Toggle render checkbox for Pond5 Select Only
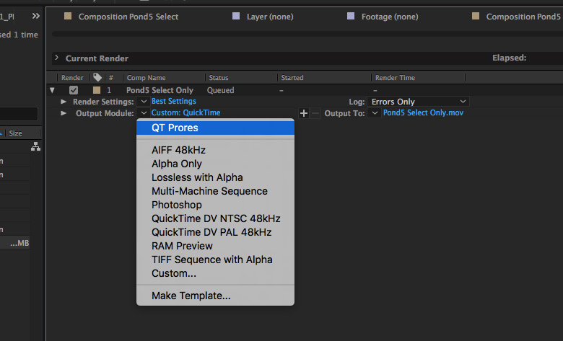Viewport: 563px width, 341px height. 73,90
